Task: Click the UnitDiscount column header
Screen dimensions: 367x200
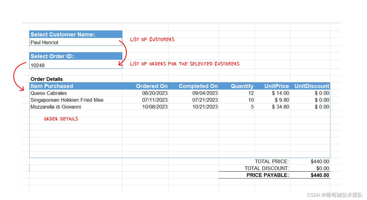Action: click(x=310, y=86)
